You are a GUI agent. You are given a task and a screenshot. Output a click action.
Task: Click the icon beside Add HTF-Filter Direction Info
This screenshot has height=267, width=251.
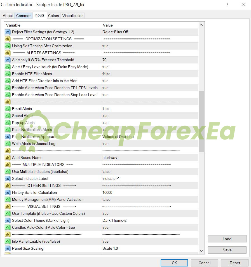pos(7,81)
